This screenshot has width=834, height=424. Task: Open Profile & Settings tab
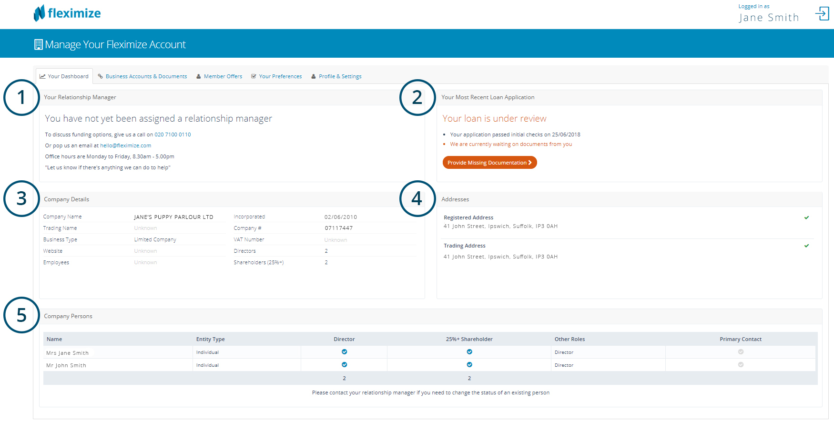click(x=336, y=76)
